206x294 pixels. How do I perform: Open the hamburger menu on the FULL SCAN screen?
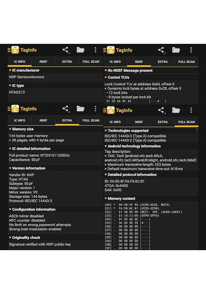(x=105, y=110)
